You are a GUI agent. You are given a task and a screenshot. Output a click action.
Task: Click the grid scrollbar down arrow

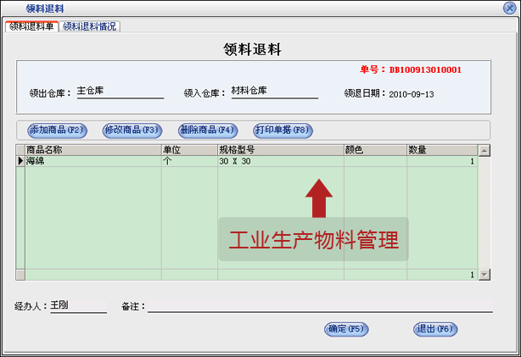tap(484, 275)
